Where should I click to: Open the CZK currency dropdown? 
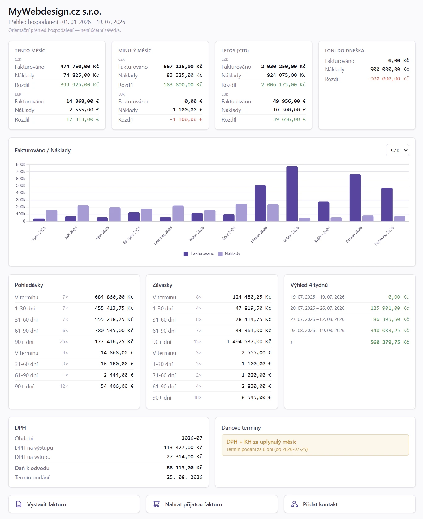pyautogui.click(x=397, y=150)
